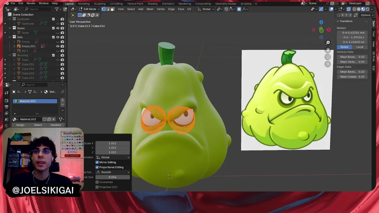Select material preview viewport shading
Image resolution: width=379 pixels, height=213 pixels.
(363, 9)
